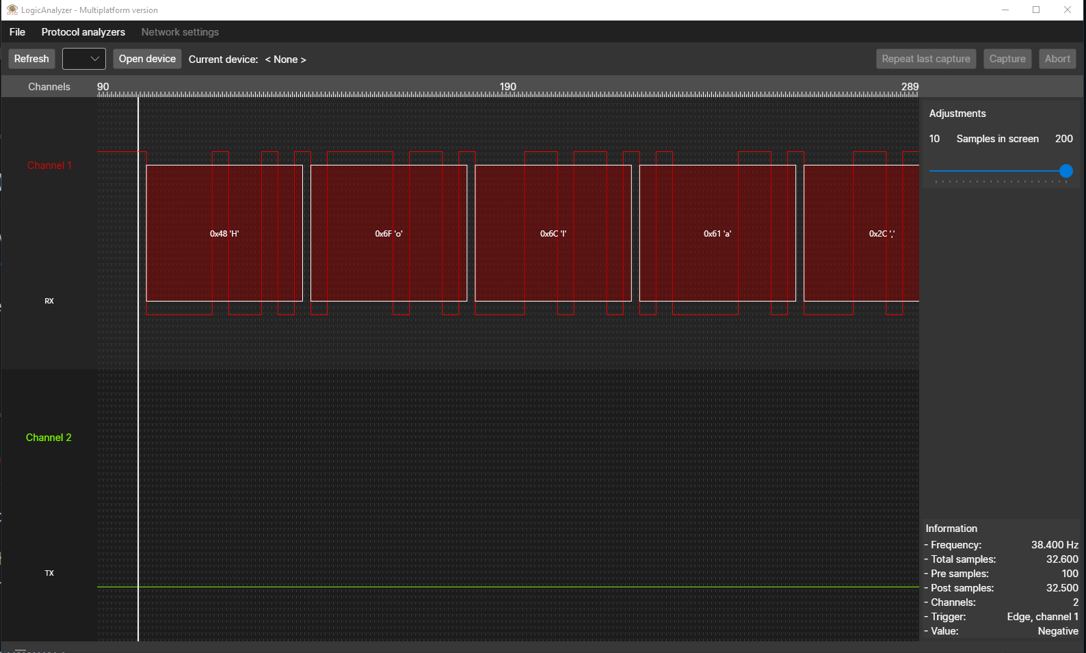Open the Protocol analyzers menu

83,32
